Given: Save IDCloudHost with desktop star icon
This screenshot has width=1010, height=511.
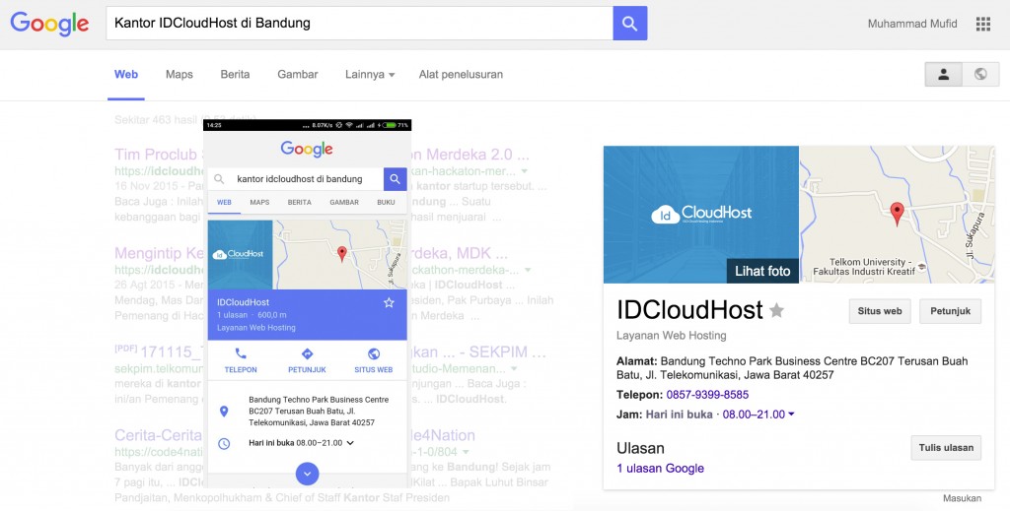Looking at the screenshot, I should click(x=777, y=311).
